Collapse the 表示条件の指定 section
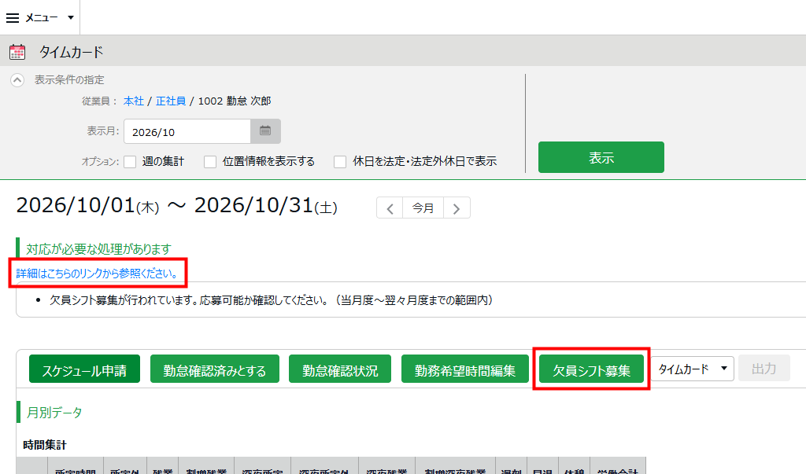The width and height of the screenshot is (806, 474). coord(17,80)
